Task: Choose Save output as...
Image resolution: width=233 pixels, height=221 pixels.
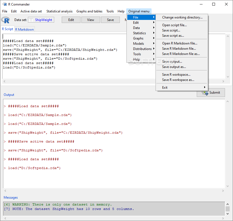Action: tap(182, 67)
